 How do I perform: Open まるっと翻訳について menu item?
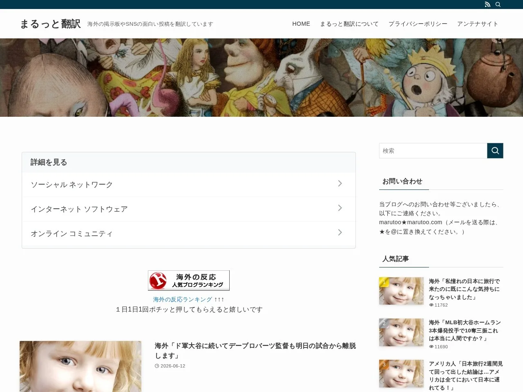(x=349, y=24)
